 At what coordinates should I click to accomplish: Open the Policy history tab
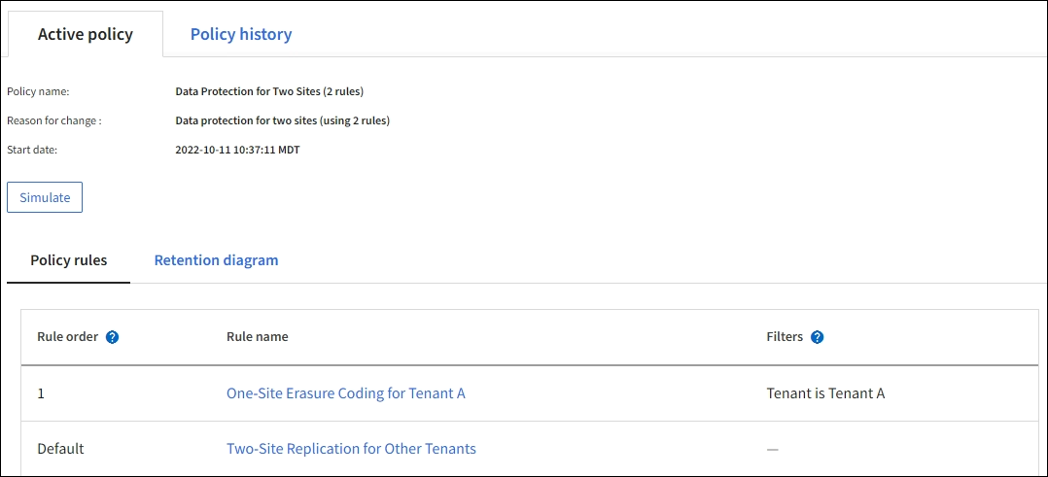241,34
